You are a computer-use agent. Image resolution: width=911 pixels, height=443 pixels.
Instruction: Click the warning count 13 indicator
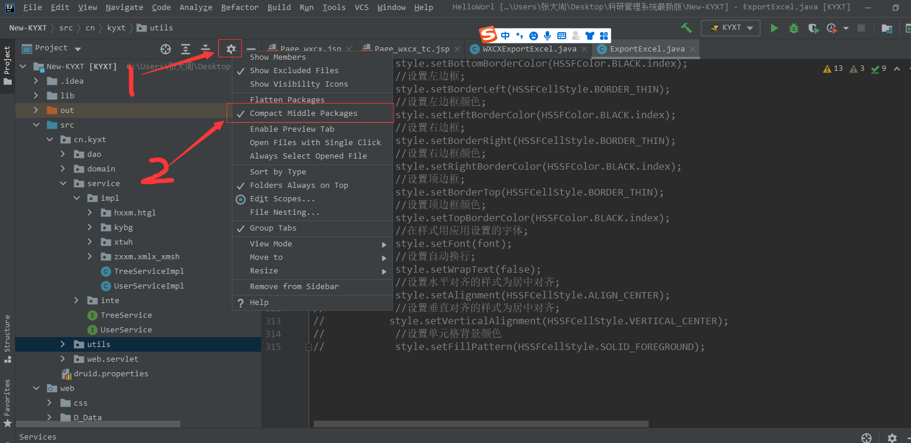coord(833,68)
